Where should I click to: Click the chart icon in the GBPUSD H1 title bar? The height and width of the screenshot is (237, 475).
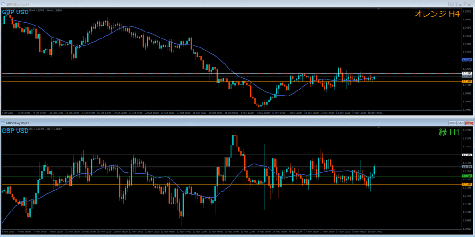tap(3, 123)
